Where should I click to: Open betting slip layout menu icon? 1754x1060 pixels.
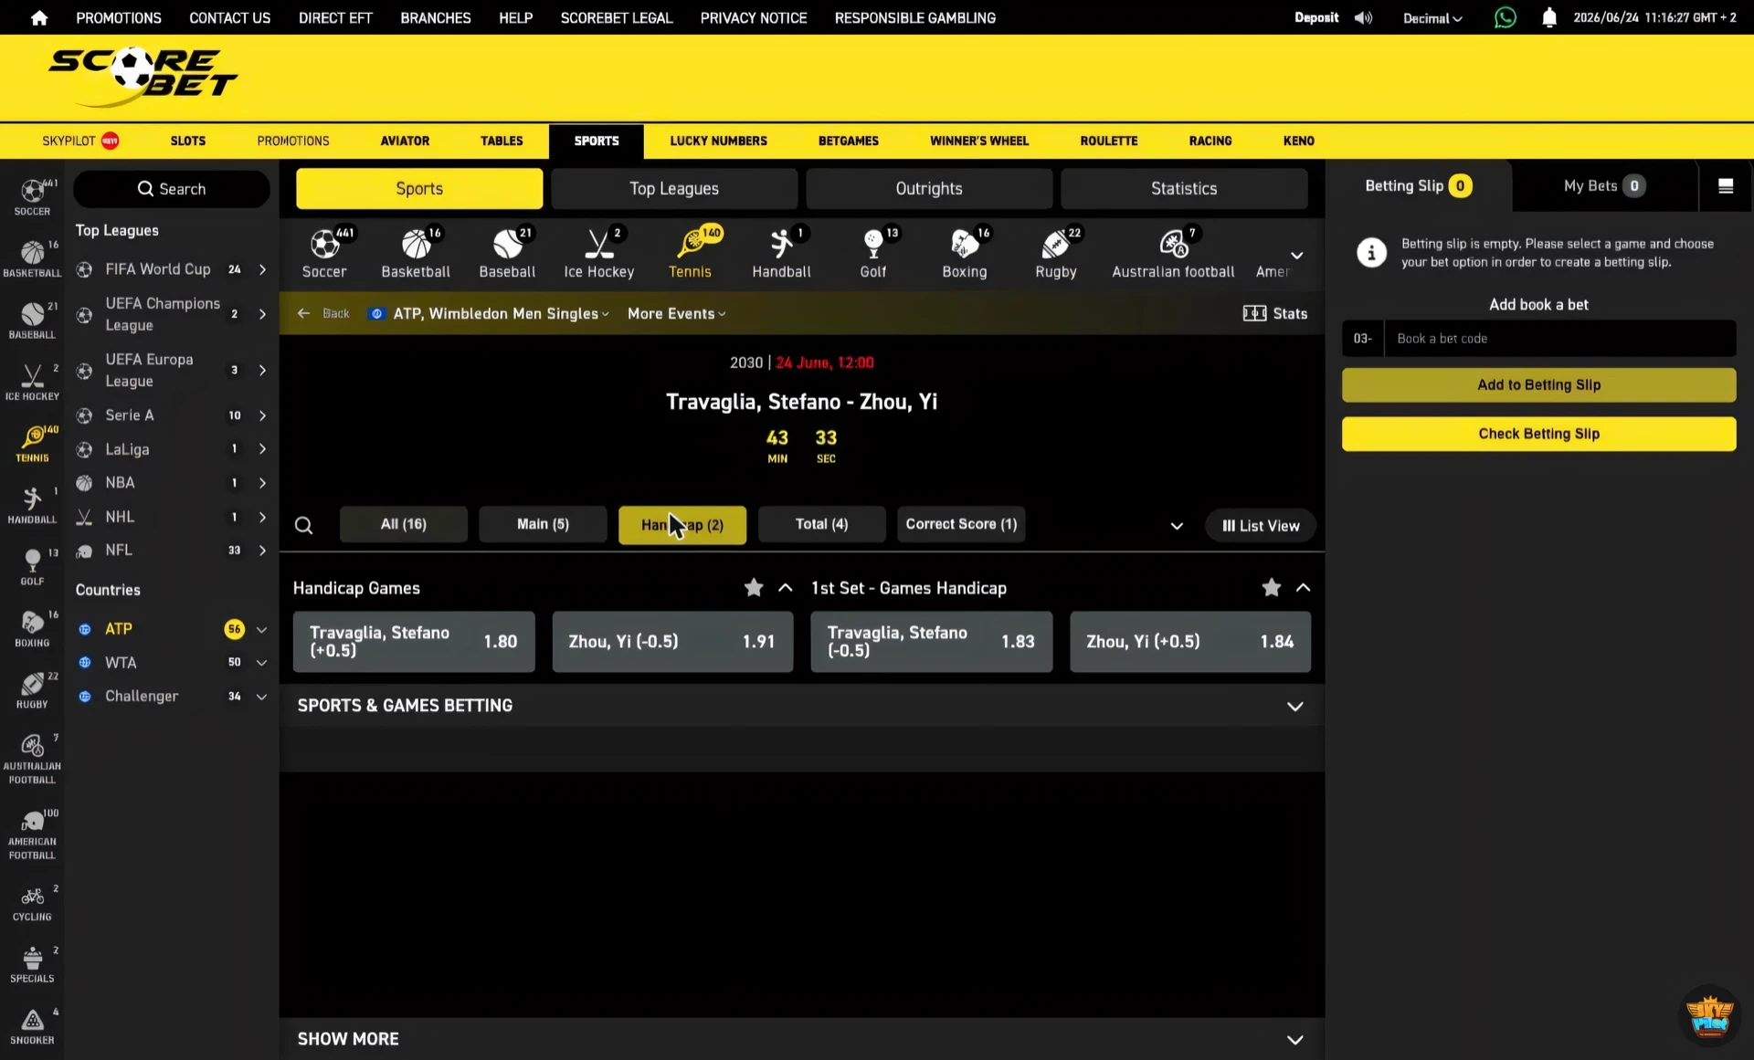[x=1726, y=186]
